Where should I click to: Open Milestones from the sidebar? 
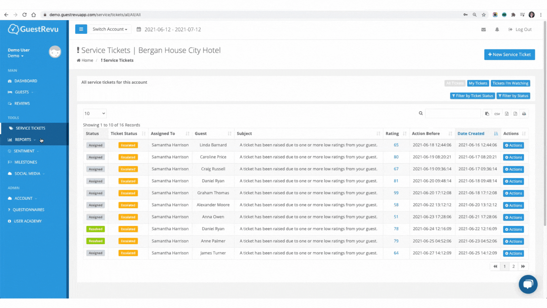point(25,162)
